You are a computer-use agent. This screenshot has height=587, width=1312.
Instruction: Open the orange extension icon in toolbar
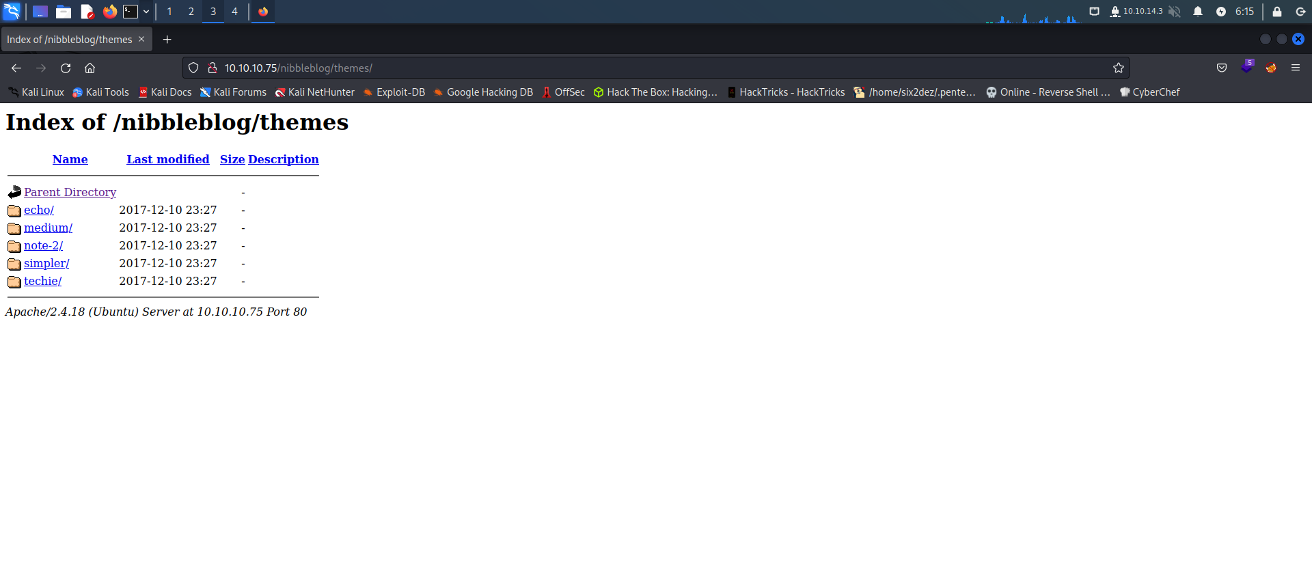click(x=1271, y=68)
